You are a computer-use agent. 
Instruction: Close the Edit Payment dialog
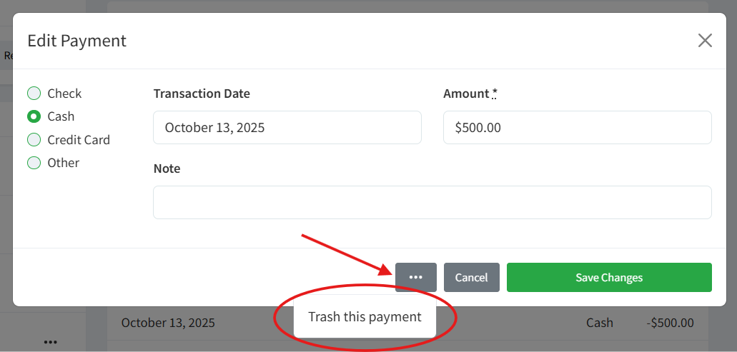click(705, 41)
